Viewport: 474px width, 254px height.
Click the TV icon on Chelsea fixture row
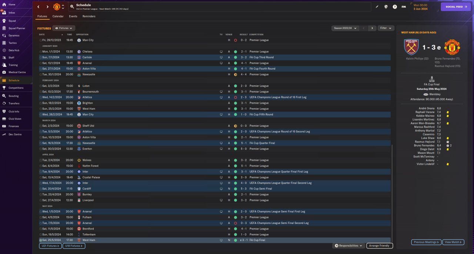(221, 52)
